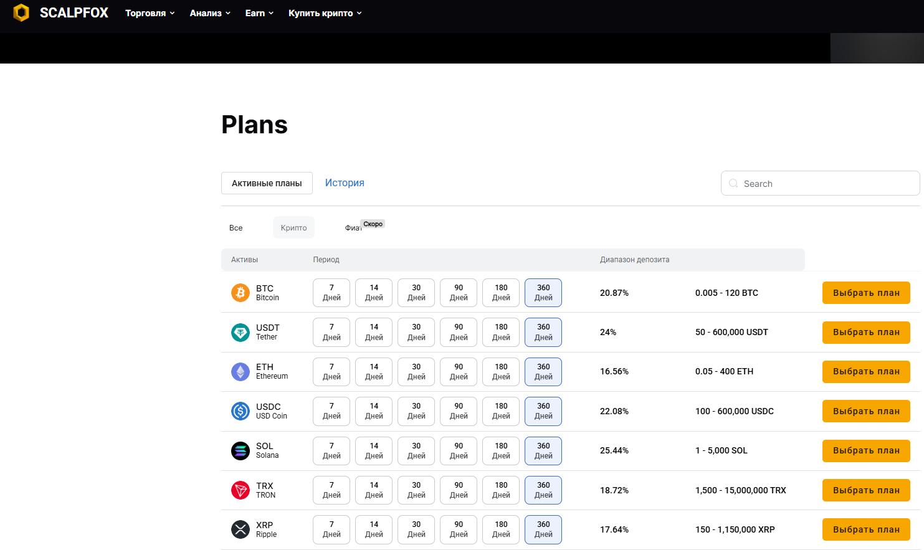Click deposit range 150 - 1,150,000 XRP
924x550 pixels.
click(x=735, y=529)
